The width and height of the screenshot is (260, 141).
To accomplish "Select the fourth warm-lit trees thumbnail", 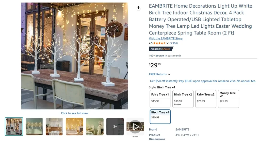I will point(74,127).
